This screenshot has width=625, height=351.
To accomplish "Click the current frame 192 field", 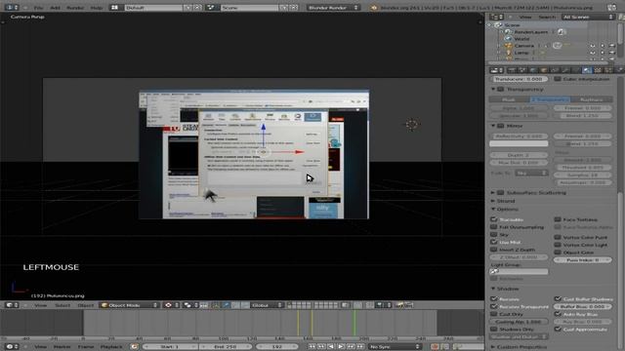I will click(277, 347).
